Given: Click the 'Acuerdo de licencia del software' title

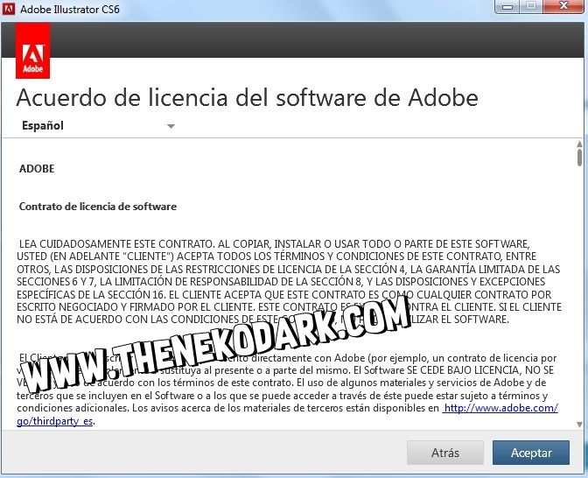Looking at the screenshot, I should (x=247, y=97).
